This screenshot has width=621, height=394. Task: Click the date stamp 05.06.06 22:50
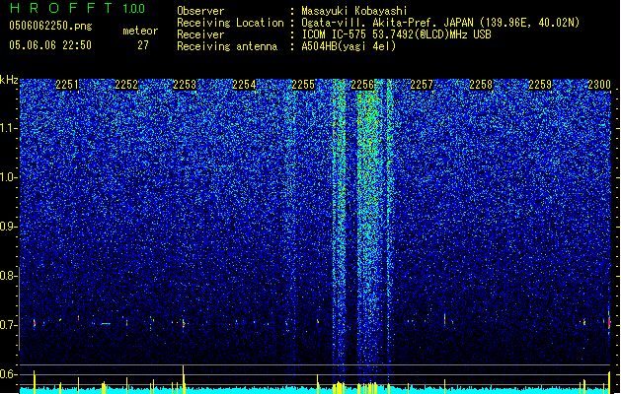pyautogui.click(x=50, y=45)
